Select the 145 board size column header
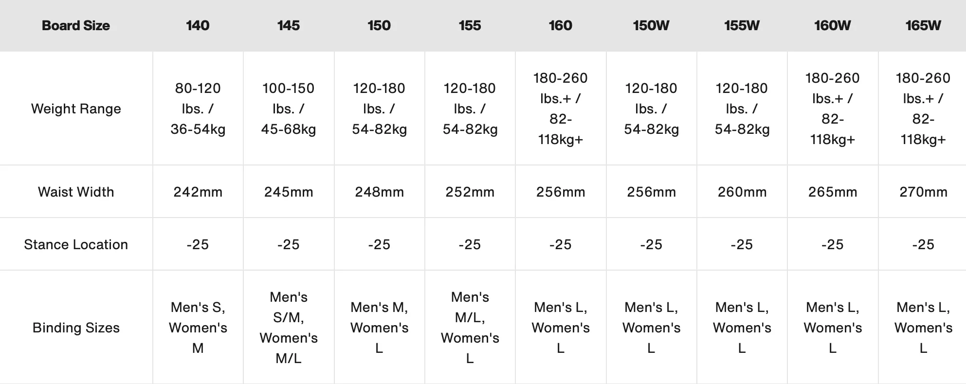This screenshot has width=966, height=384. tap(289, 25)
